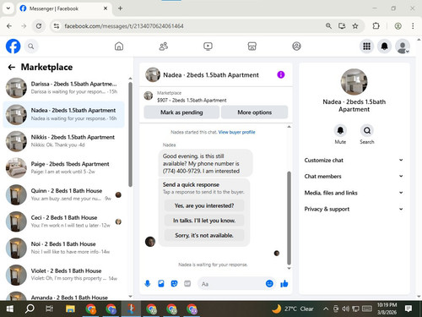Attach a file icon in composer
The image size is (422, 317).
pyautogui.click(x=161, y=283)
